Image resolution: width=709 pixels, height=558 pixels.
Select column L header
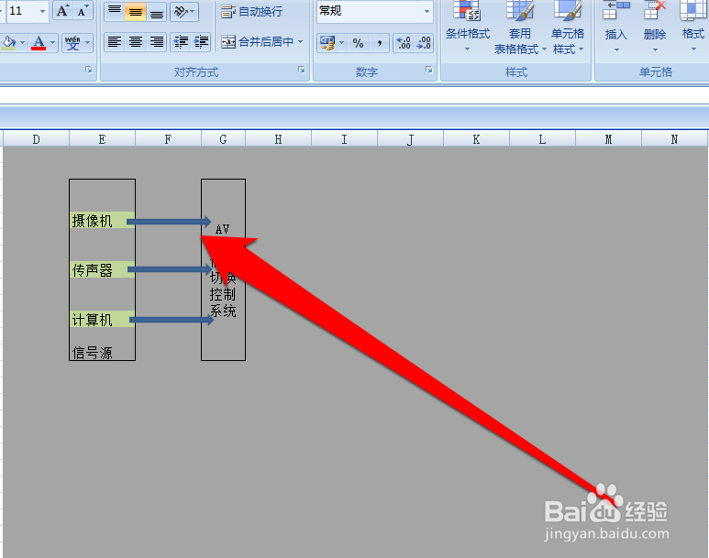[543, 139]
